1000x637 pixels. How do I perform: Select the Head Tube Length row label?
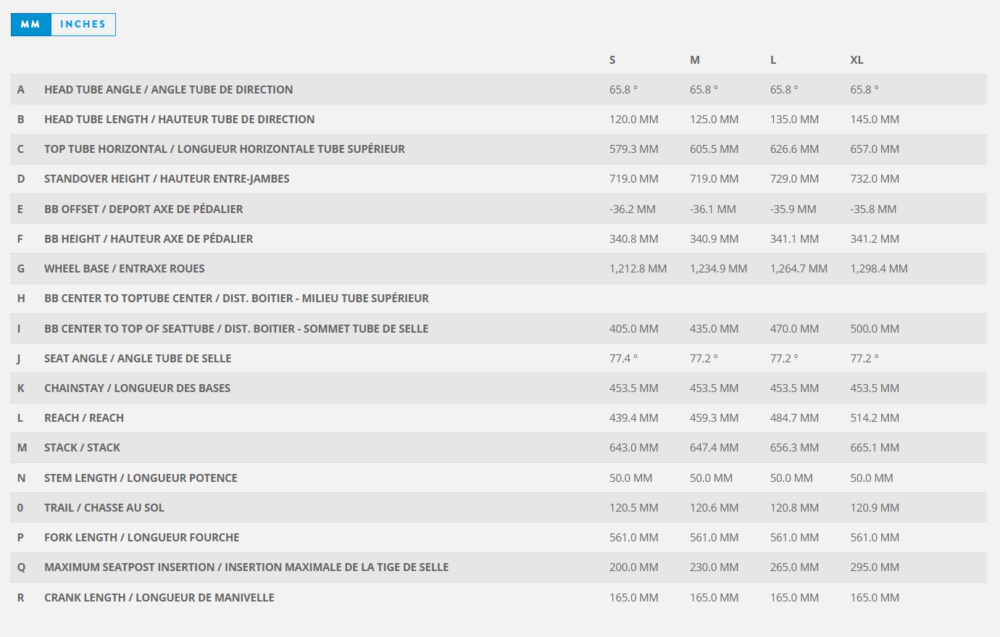179,120
